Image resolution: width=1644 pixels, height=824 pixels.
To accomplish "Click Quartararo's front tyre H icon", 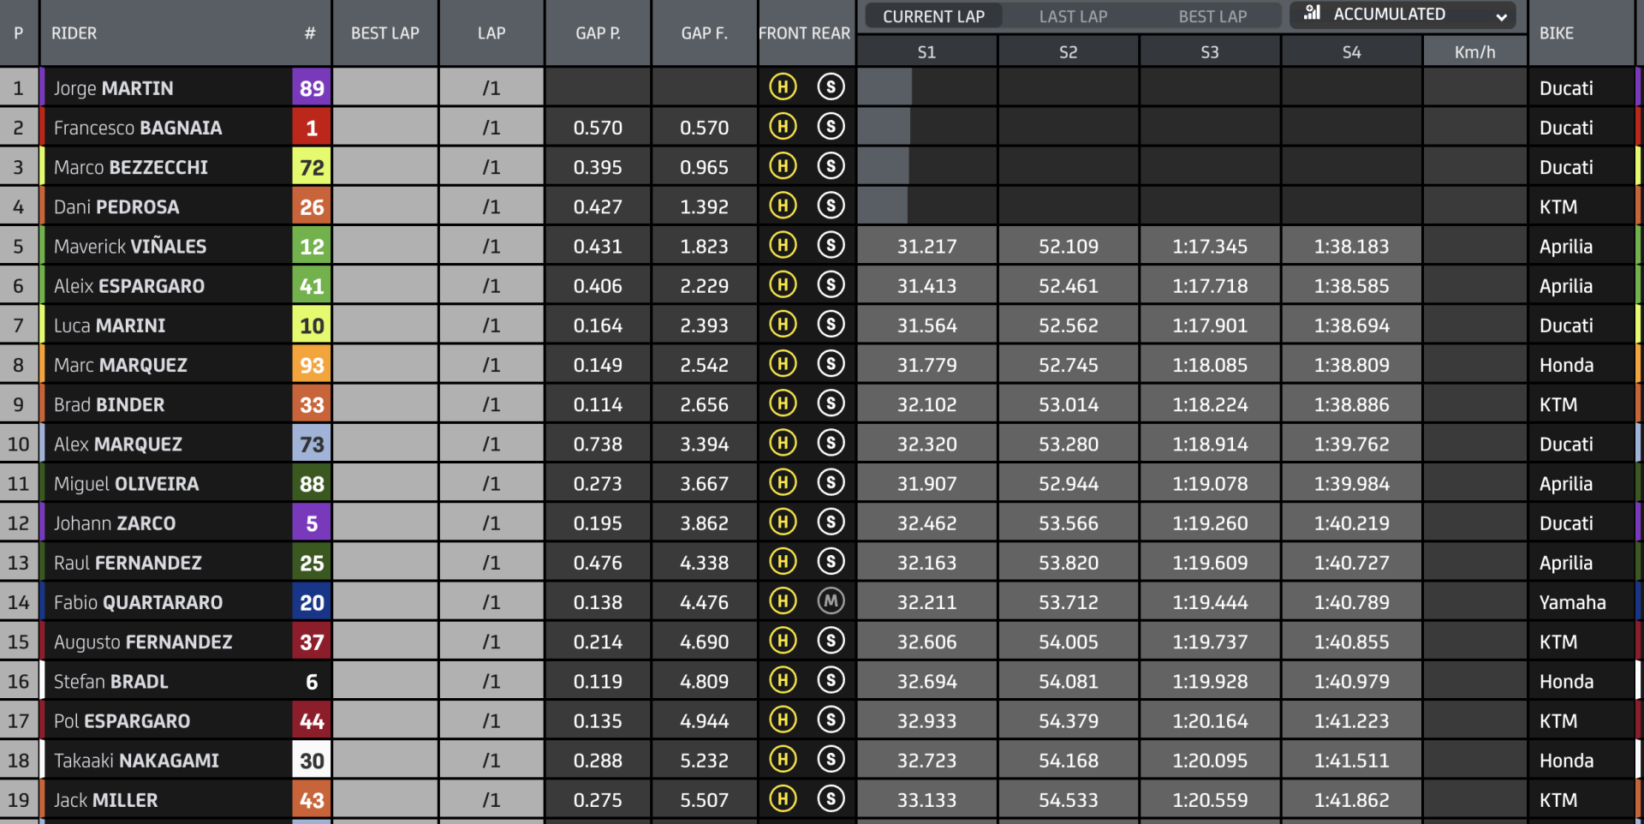I will pos(783,601).
